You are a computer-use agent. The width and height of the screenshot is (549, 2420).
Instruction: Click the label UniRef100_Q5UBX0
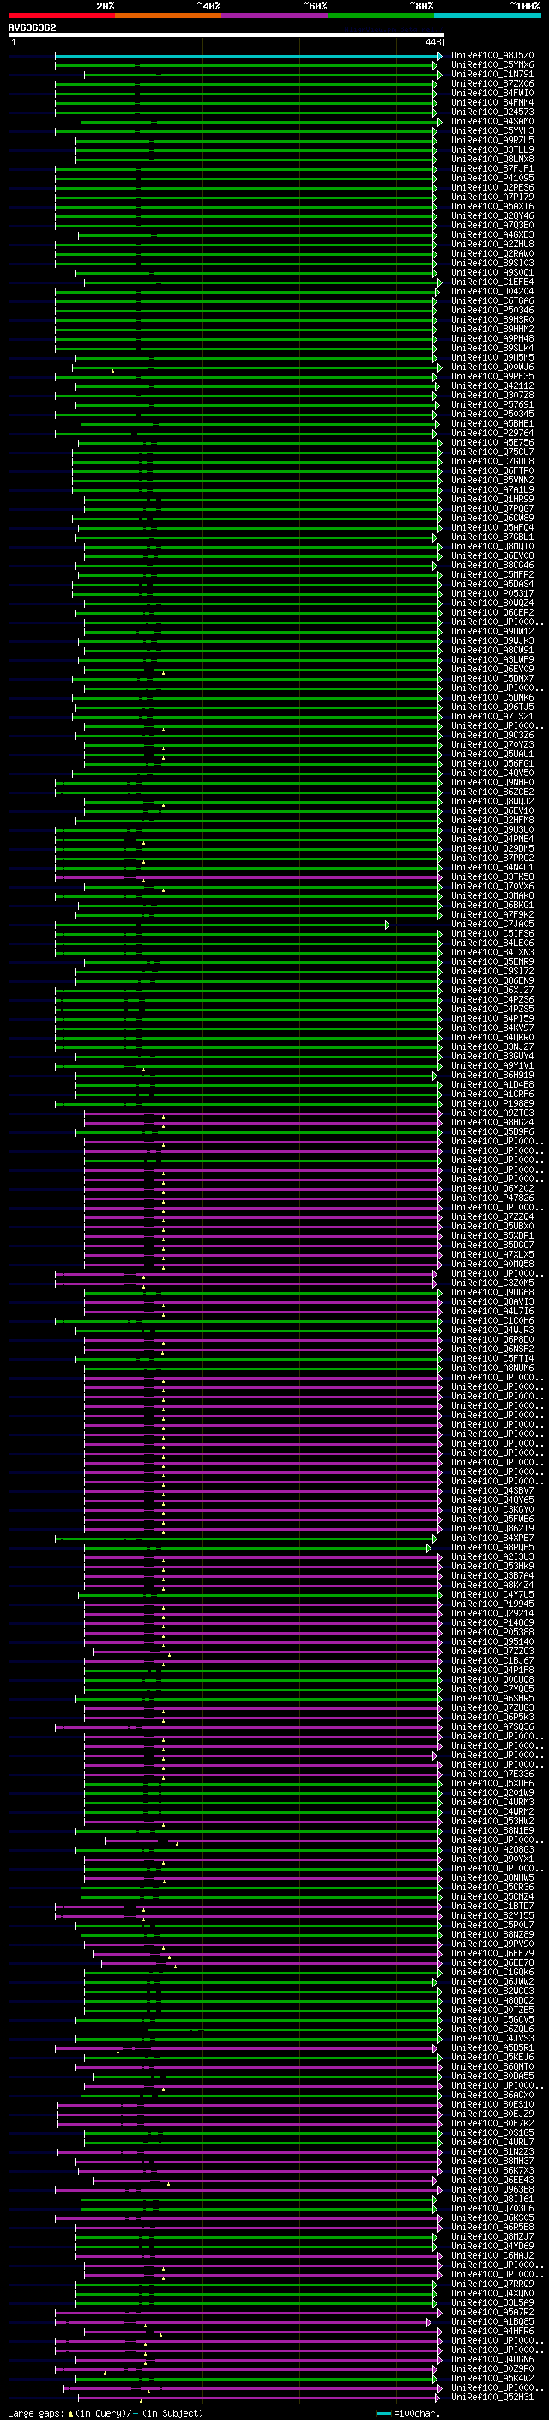[492, 1227]
